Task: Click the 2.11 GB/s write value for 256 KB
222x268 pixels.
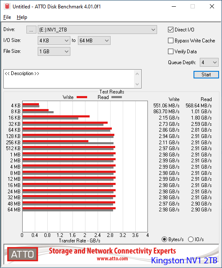Action: pyautogui.click(x=169, y=142)
